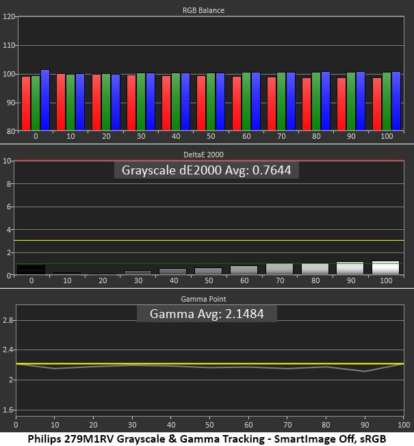Image resolution: width=414 pixels, height=446 pixels.
Task: Select the black DeltaE bar at 0
Action: [x=31, y=269]
